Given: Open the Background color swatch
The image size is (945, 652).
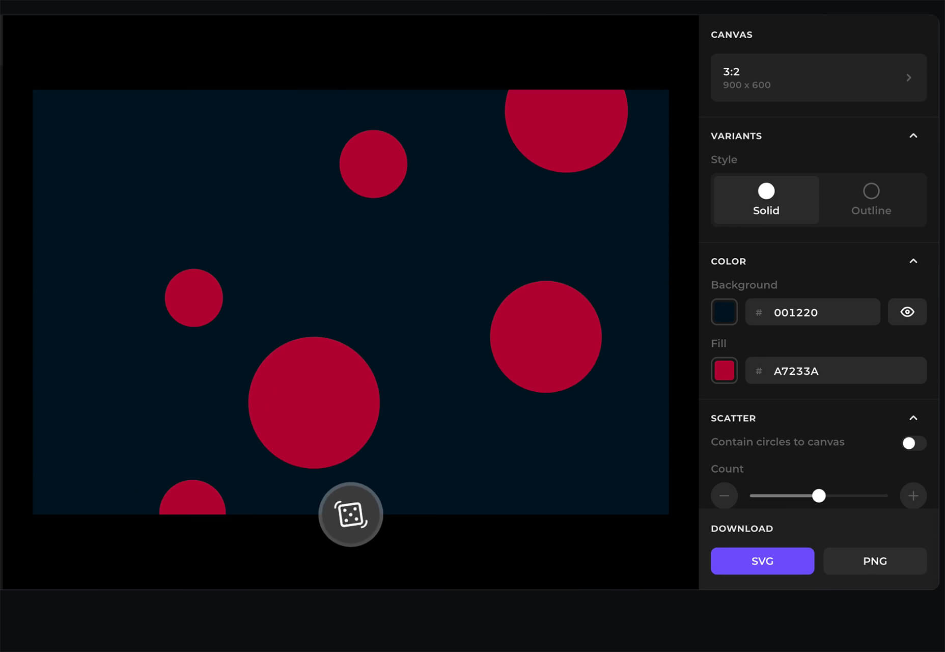Looking at the screenshot, I should tap(724, 312).
